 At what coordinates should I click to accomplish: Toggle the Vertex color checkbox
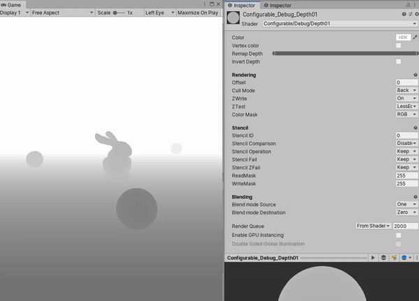point(399,45)
